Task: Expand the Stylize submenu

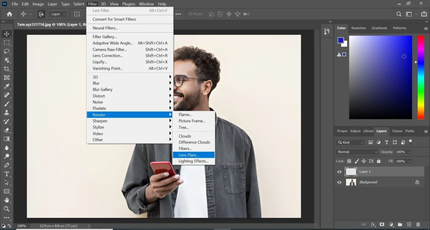Action: pyautogui.click(x=130, y=127)
